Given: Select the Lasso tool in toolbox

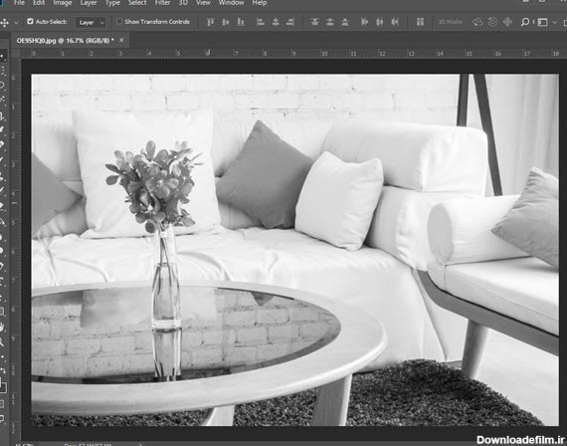Looking at the screenshot, I should (x=2, y=86).
